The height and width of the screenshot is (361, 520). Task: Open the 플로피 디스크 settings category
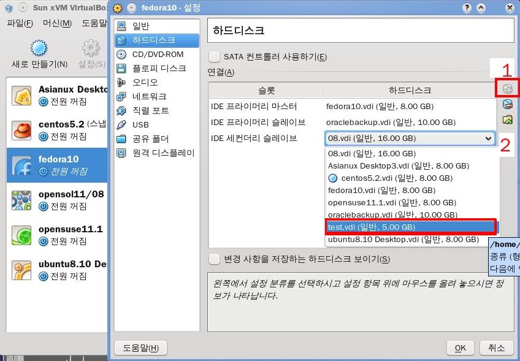tap(157, 68)
